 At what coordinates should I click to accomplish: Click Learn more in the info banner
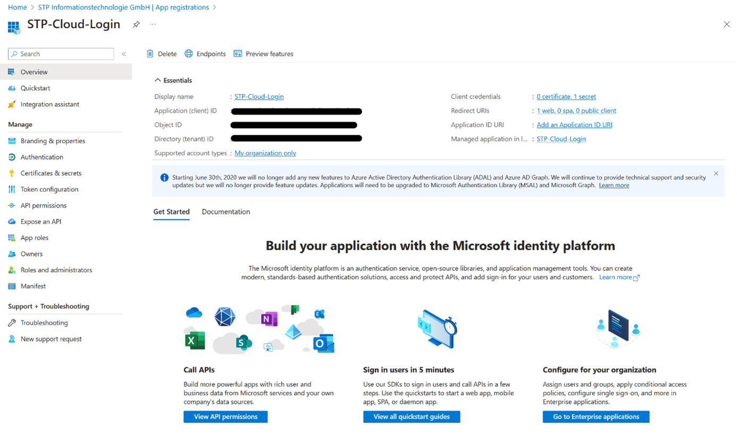point(614,185)
